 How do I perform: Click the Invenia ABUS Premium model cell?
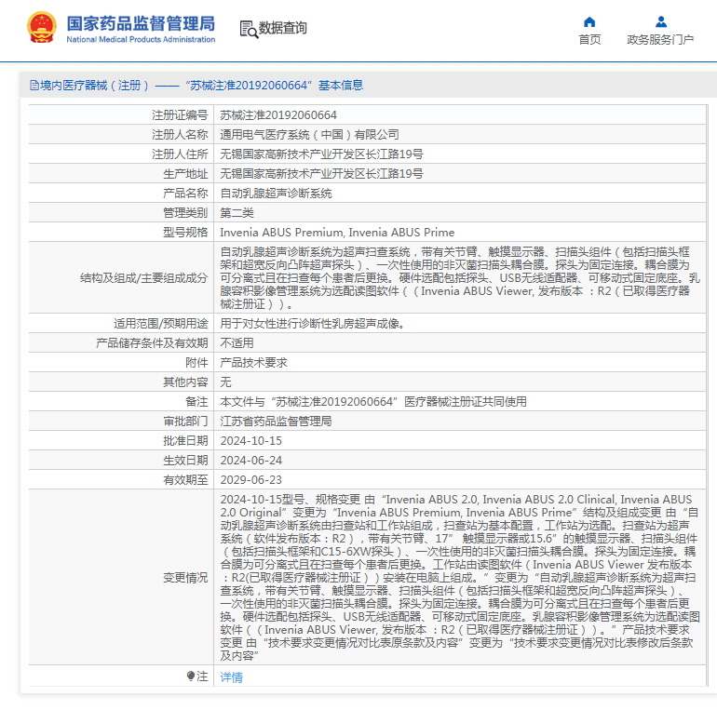337,233
